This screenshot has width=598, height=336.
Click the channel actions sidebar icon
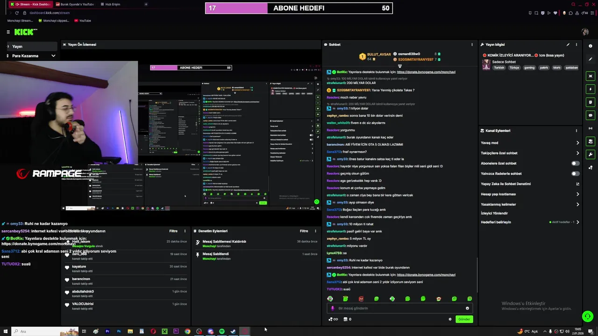(x=591, y=141)
